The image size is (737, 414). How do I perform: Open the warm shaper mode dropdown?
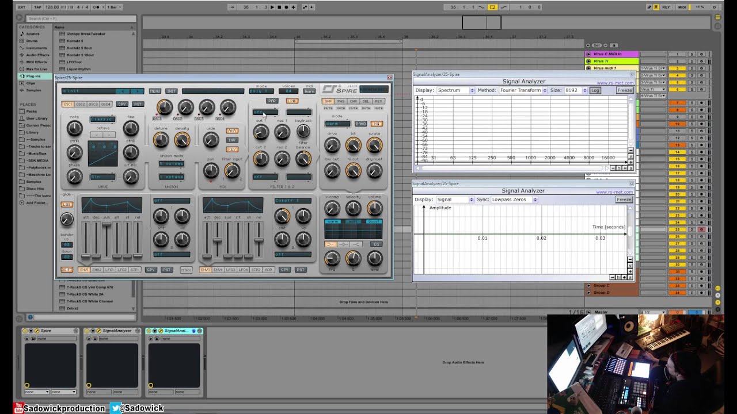click(337, 124)
